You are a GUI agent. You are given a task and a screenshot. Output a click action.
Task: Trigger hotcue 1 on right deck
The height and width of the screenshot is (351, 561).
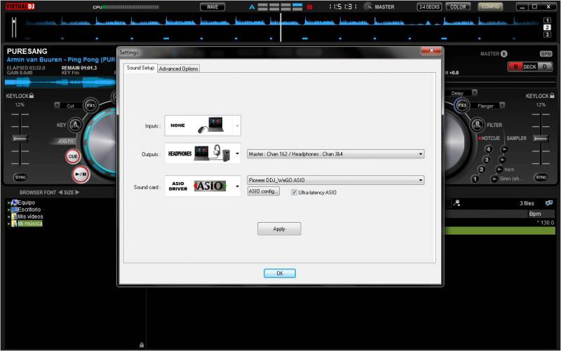pos(475,179)
